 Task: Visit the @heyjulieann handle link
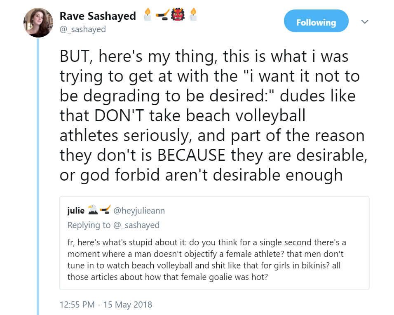139,211
